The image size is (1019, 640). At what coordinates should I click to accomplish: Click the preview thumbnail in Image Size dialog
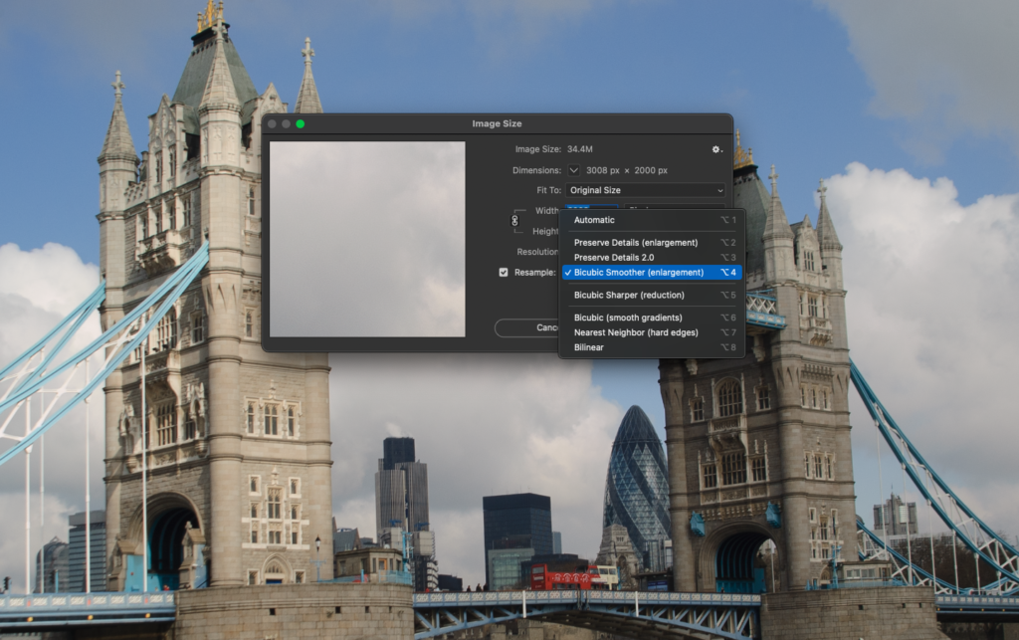click(367, 239)
